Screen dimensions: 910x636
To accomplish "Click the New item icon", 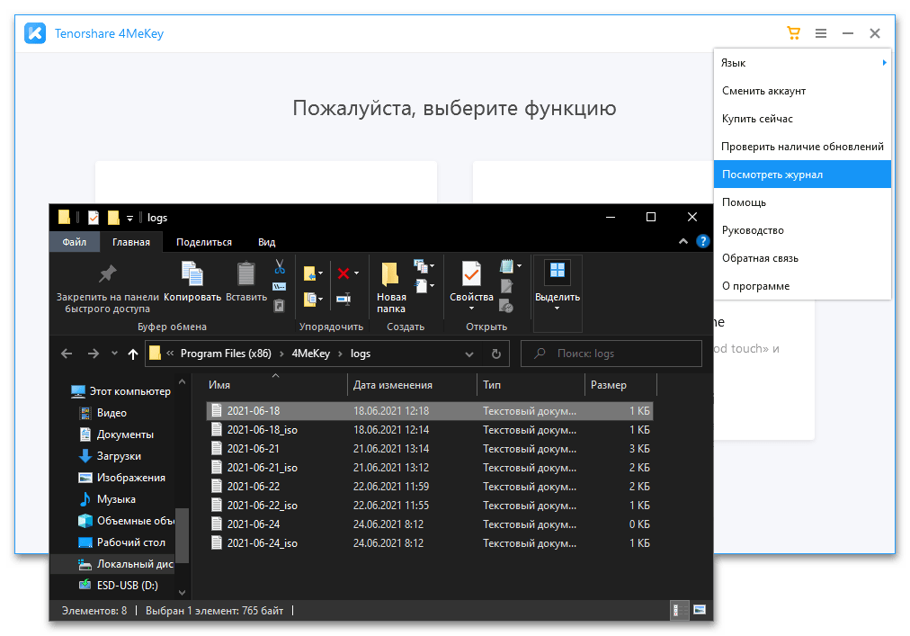I will 421,266.
